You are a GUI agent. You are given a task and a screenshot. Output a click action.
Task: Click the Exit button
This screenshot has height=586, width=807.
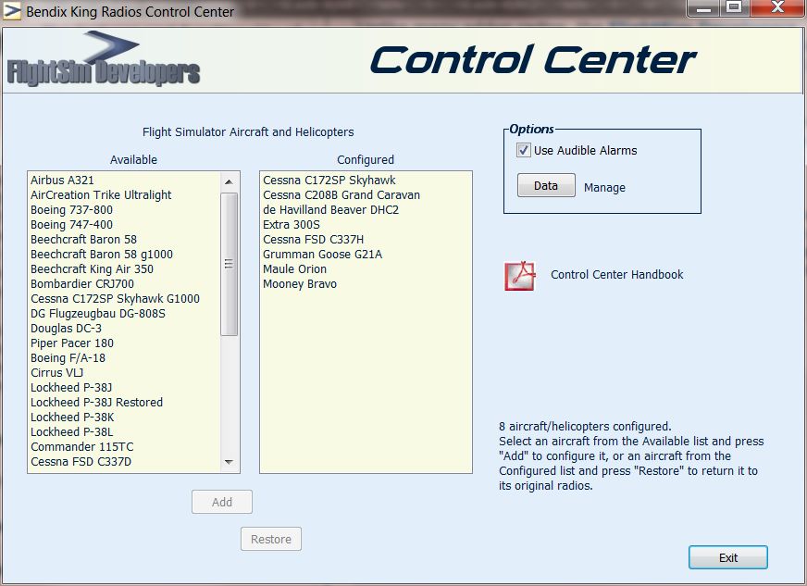pyautogui.click(x=727, y=557)
